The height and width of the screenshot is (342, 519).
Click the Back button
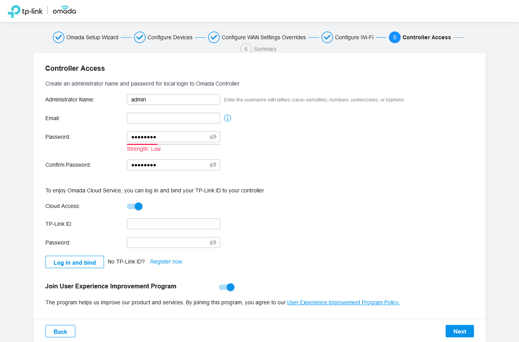click(60, 331)
